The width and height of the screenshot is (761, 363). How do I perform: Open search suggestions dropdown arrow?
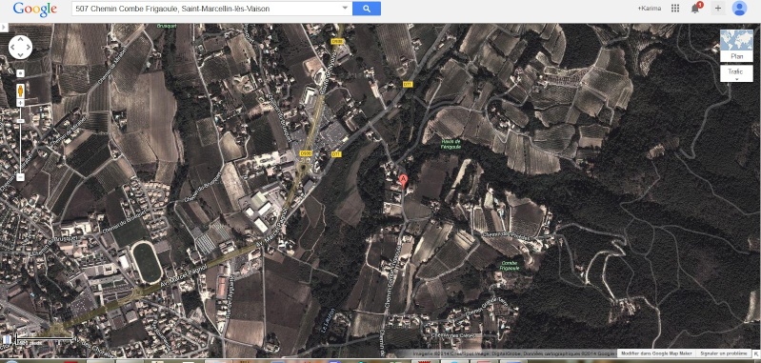point(345,9)
